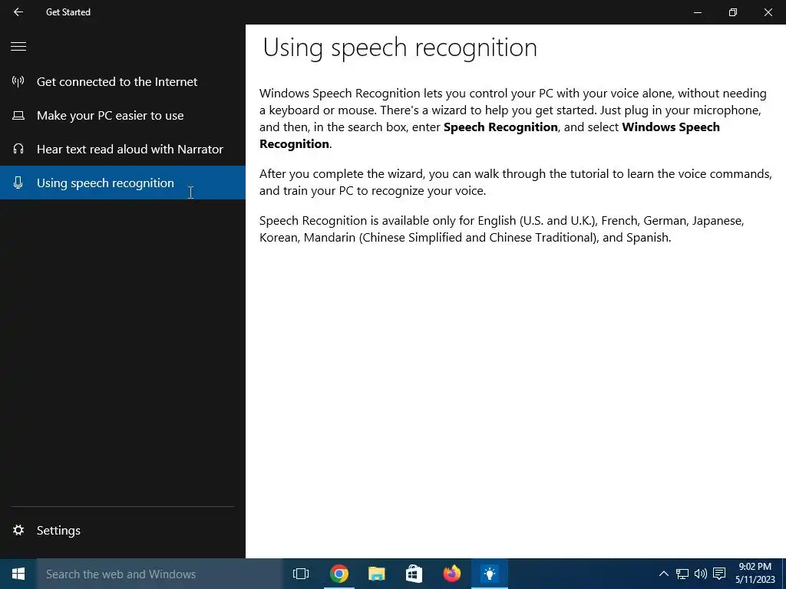Image resolution: width=786 pixels, height=589 pixels.
Task: Toggle the hamburger navigation menu
Action: click(x=18, y=47)
